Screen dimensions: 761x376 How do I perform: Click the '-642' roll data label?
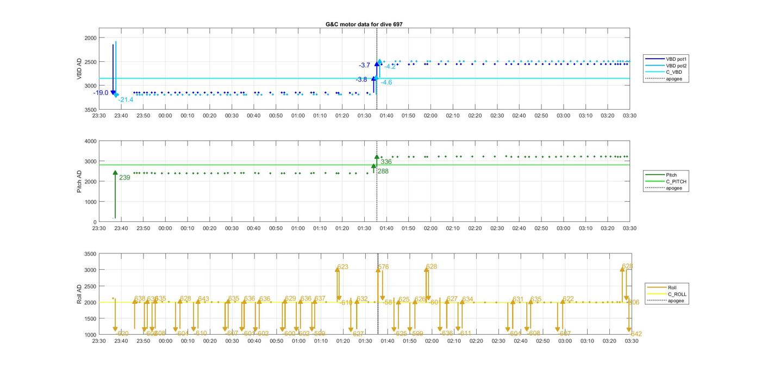[635, 334]
